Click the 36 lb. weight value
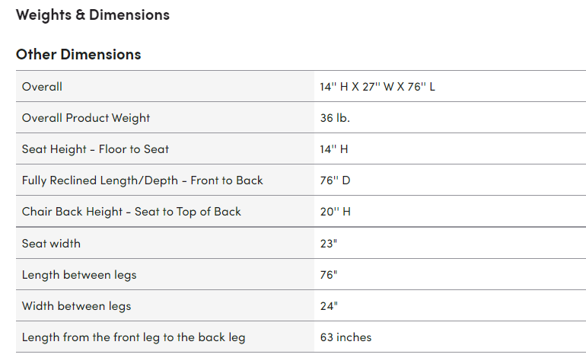Viewport: 586px width, 364px height. (x=335, y=118)
